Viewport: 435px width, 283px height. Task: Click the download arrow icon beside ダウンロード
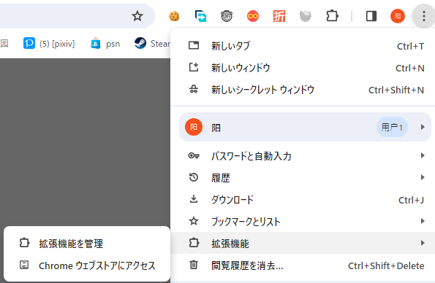(194, 199)
